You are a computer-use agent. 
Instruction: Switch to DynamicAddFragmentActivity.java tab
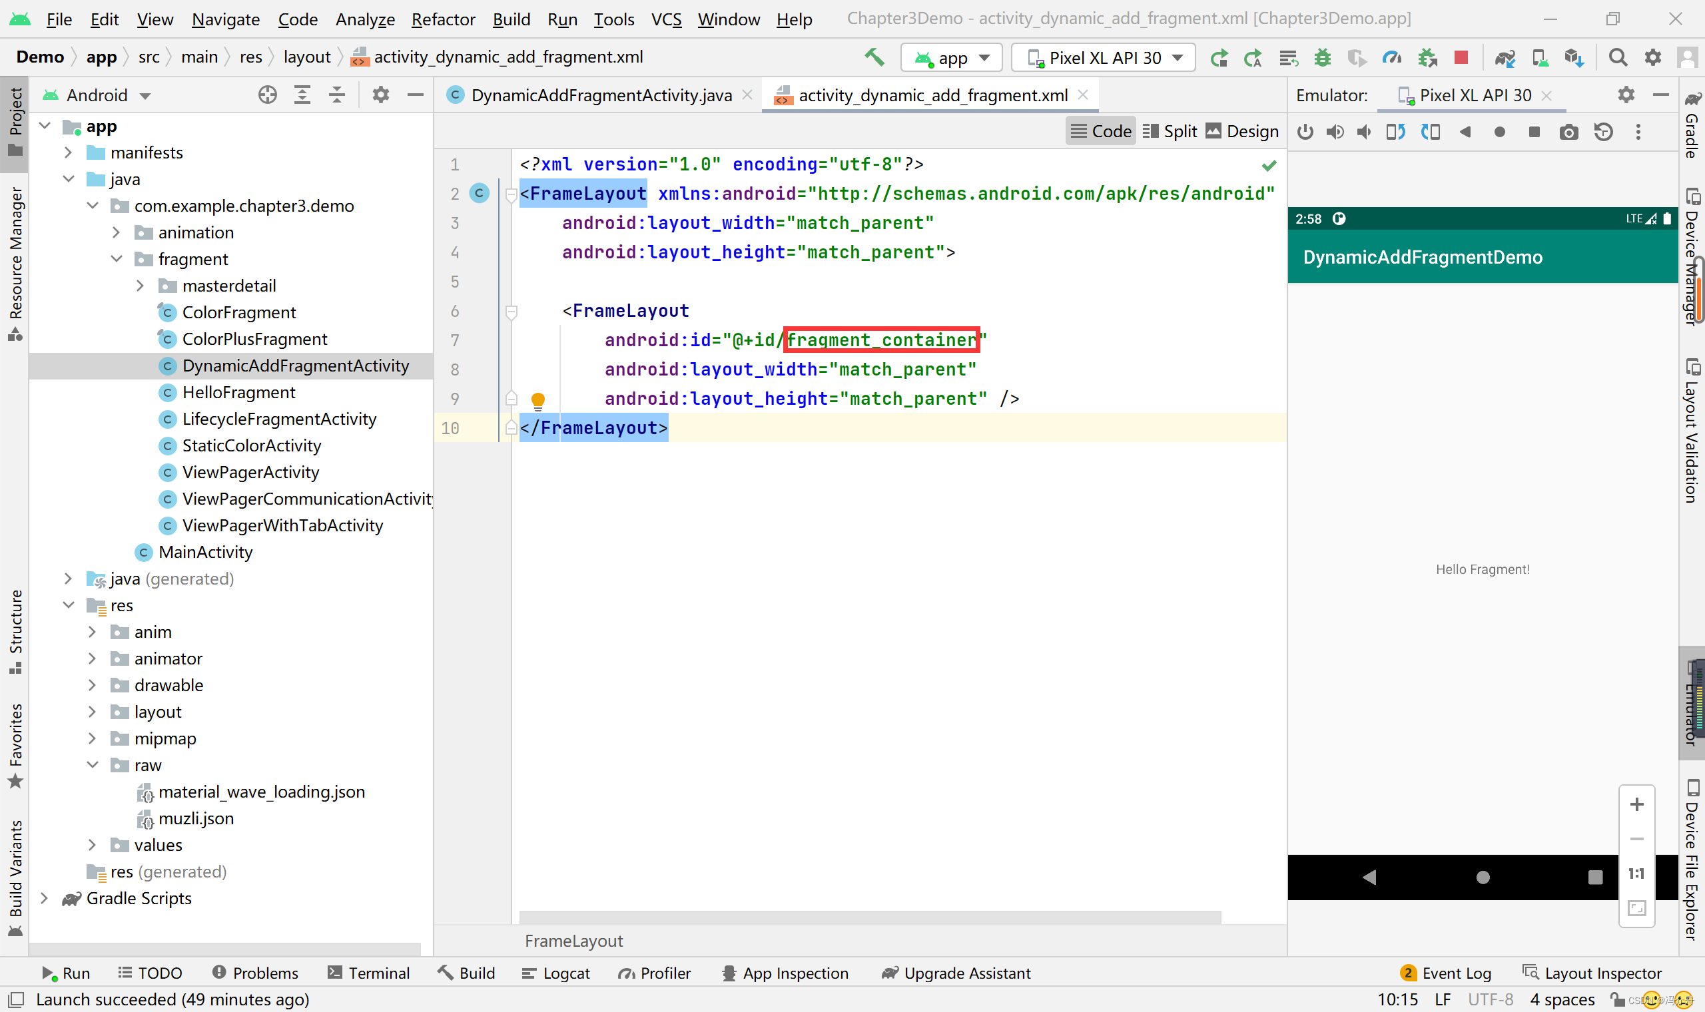coord(600,95)
